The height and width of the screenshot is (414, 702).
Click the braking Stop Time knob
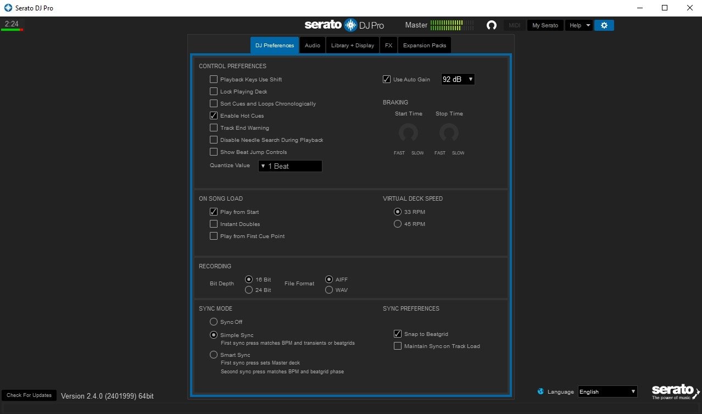tap(449, 133)
